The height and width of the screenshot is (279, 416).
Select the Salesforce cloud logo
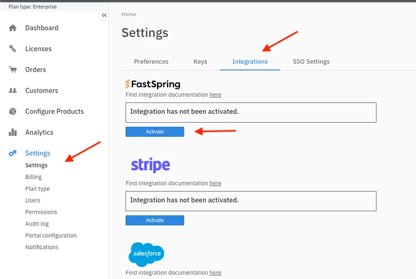click(x=146, y=254)
